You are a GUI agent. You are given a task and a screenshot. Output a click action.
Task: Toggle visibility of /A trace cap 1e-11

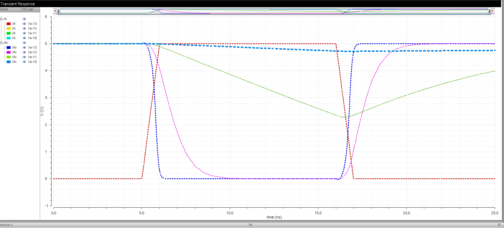point(24,33)
